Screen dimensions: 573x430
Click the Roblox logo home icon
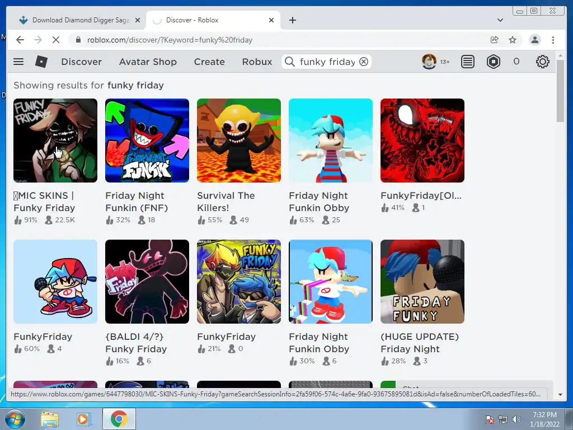click(41, 62)
